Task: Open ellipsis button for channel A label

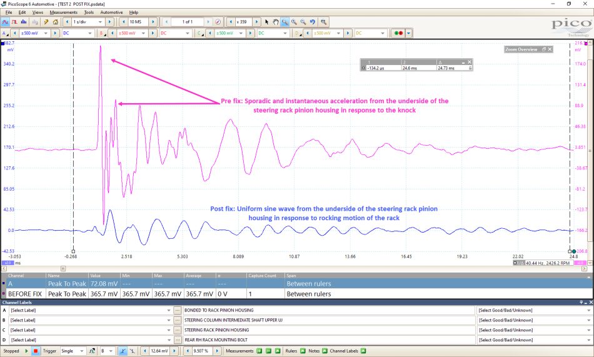Action: pyautogui.click(x=178, y=310)
